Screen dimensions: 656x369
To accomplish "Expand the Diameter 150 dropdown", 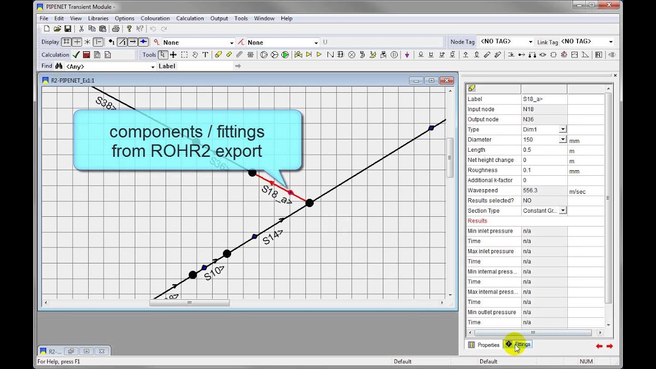I will 563,139.
